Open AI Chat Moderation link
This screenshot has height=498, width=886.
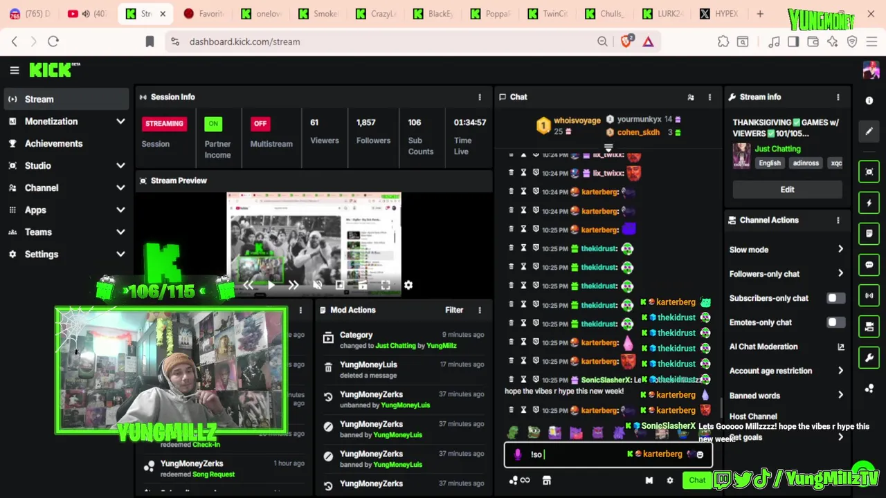(x=786, y=347)
